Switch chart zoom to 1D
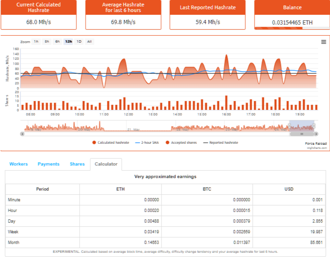Viewport: 330px width, 257px height. pyautogui.click(x=79, y=42)
